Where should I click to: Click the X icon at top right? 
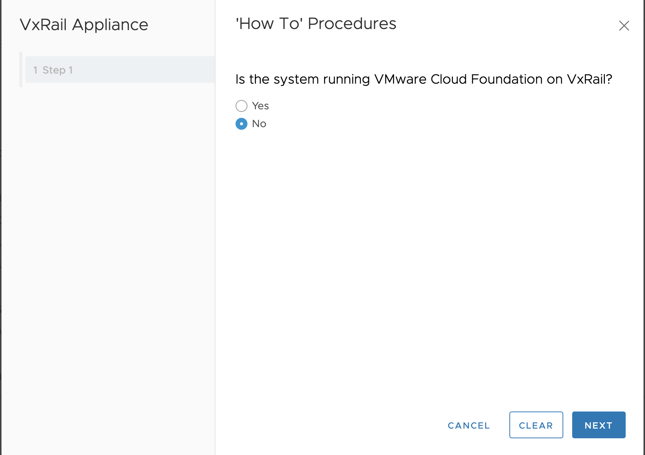(x=624, y=26)
